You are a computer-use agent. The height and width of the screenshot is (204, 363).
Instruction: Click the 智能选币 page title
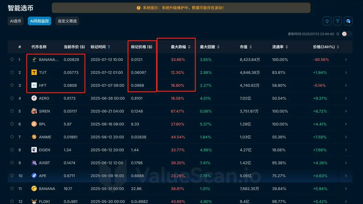(20, 8)
